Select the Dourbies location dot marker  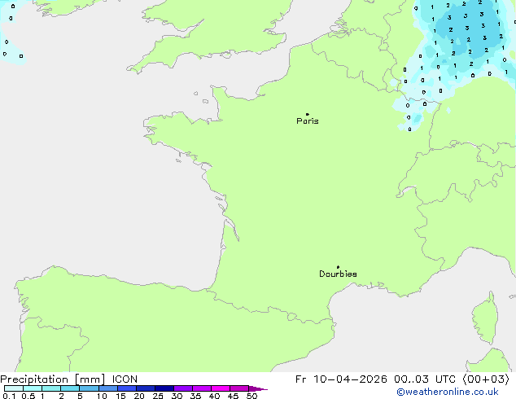(x=338, y=267)
